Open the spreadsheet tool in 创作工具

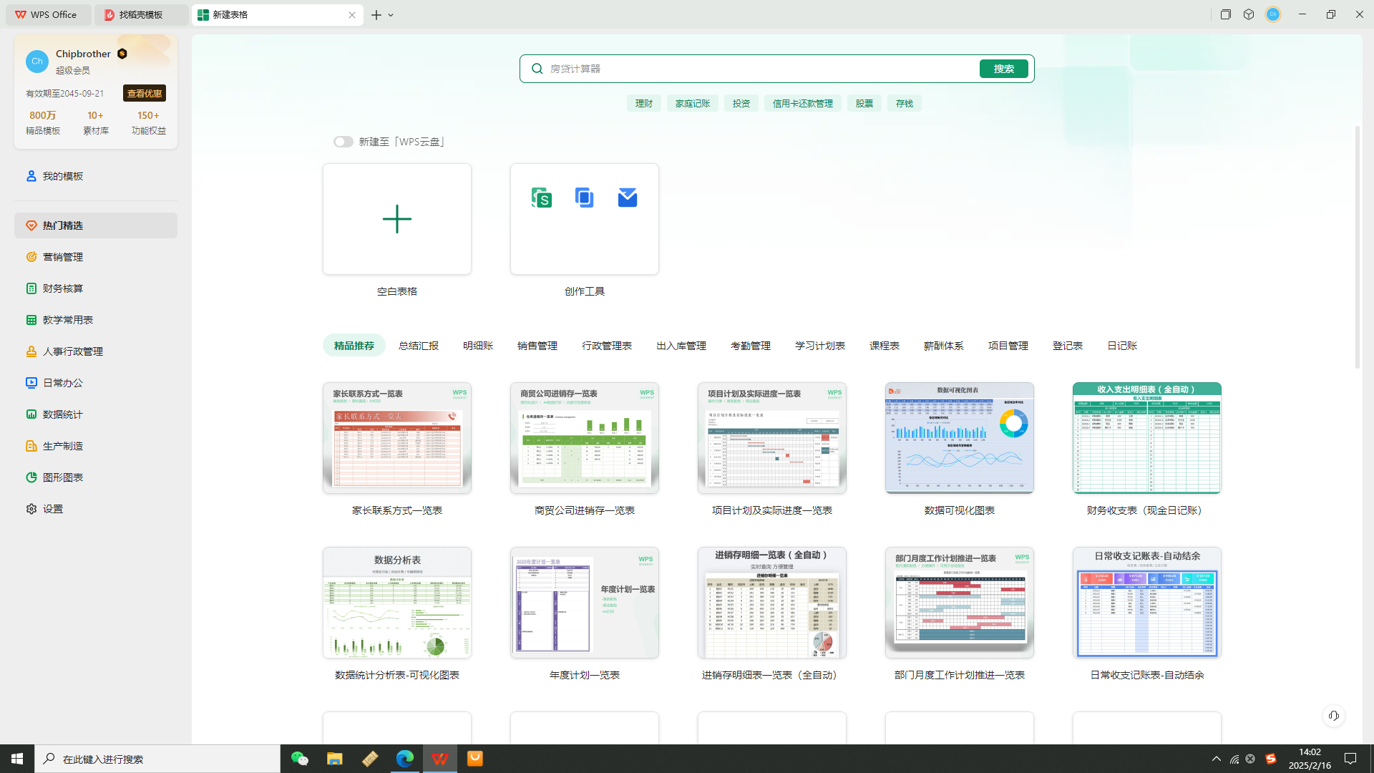coord(542,198)
